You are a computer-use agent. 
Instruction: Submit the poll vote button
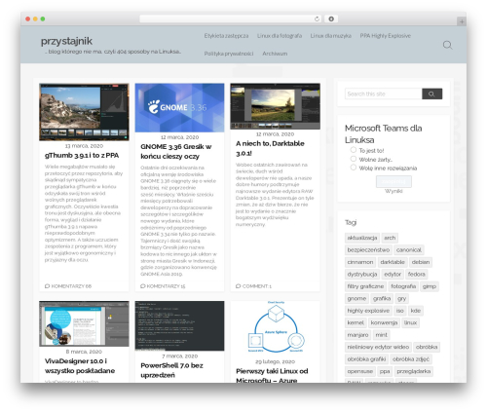click(x=393, y=181)
